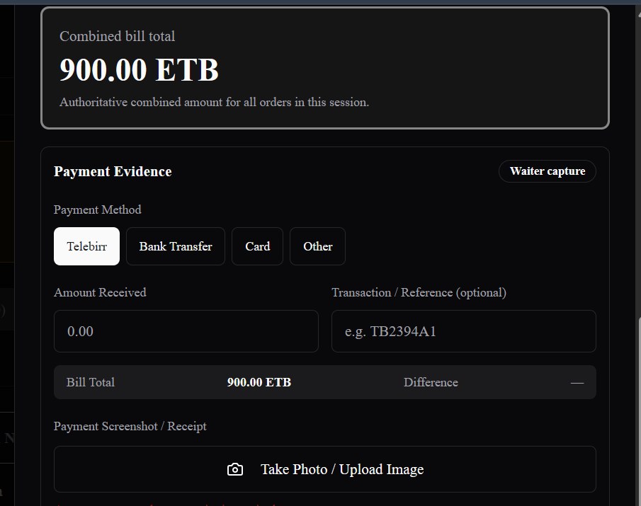
Task: Pick Other payment method
Action: pyautogui.click(x=317, y=246)
